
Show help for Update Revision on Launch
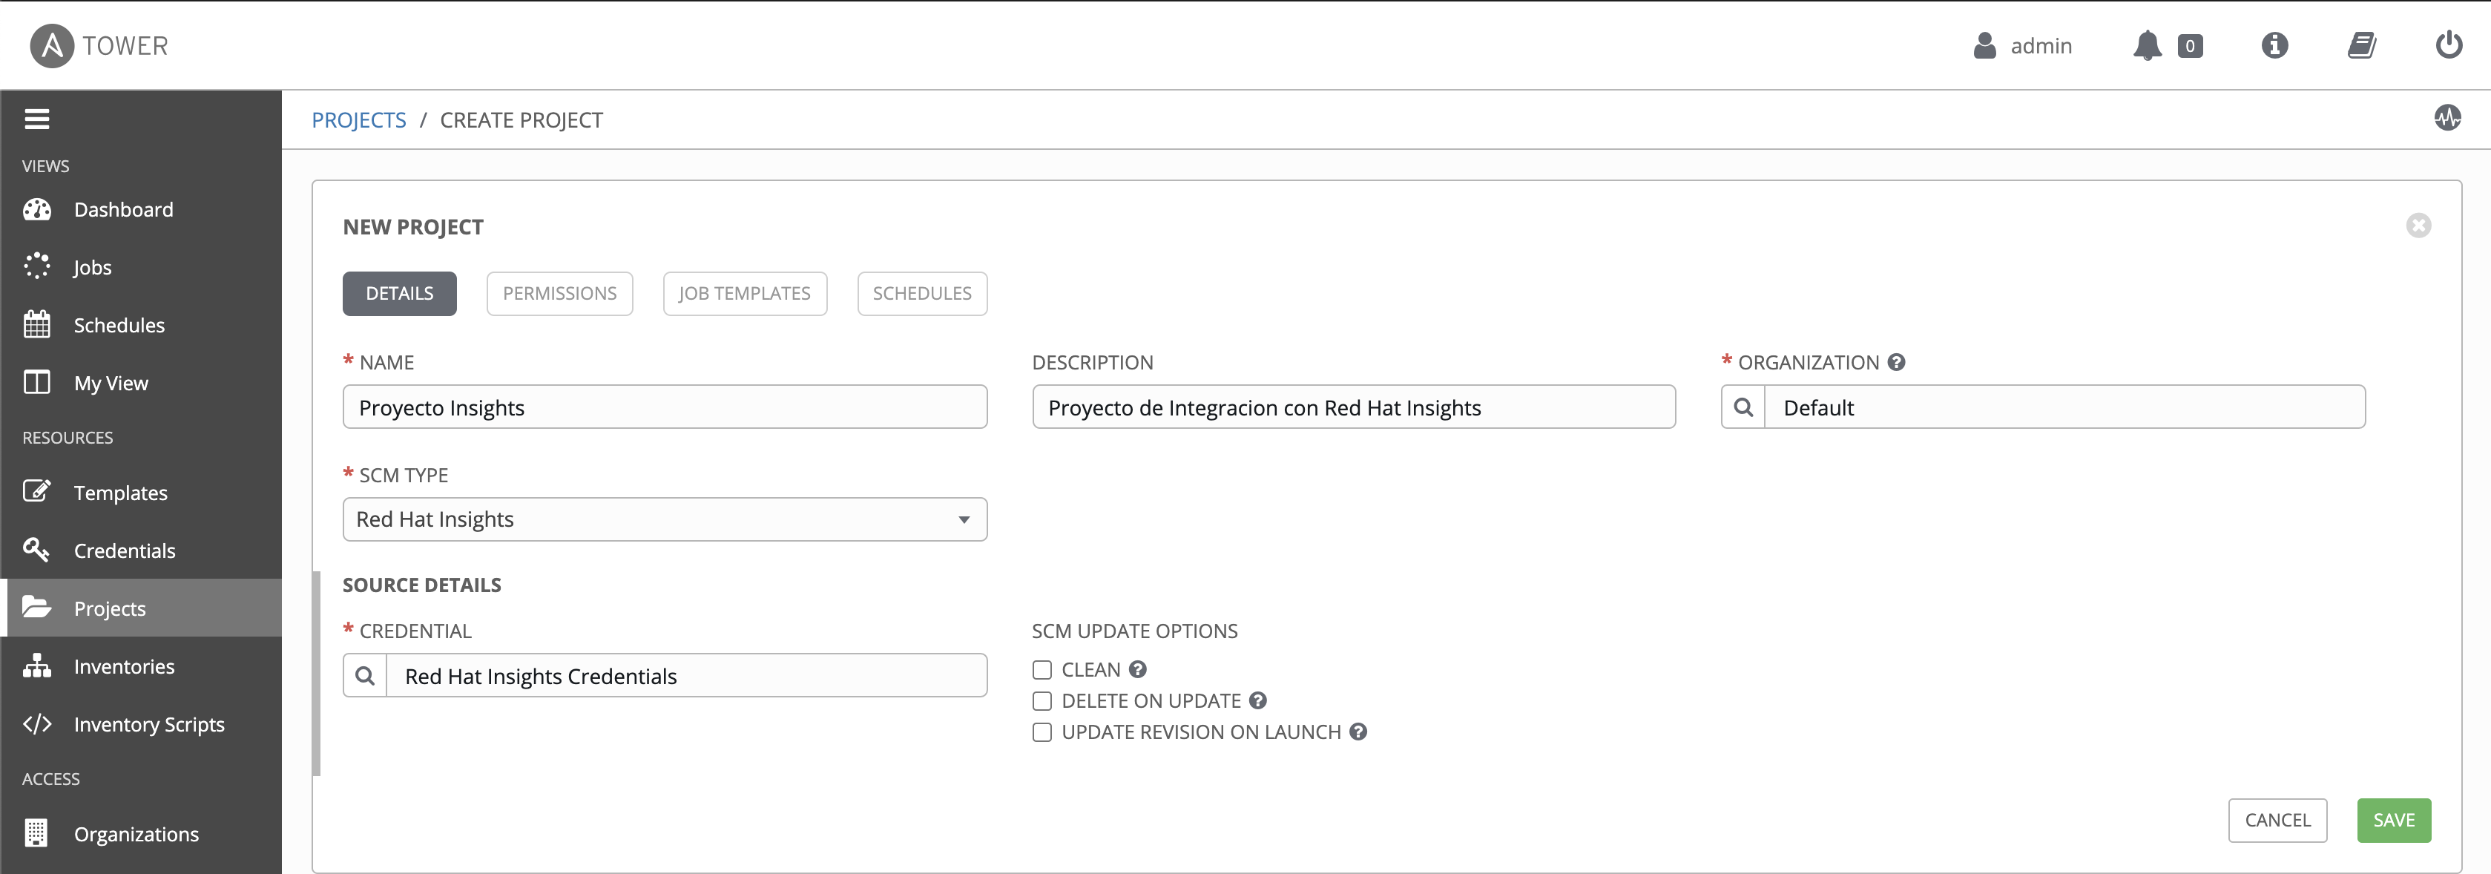pyautogui.click(x=1359, y=732)
